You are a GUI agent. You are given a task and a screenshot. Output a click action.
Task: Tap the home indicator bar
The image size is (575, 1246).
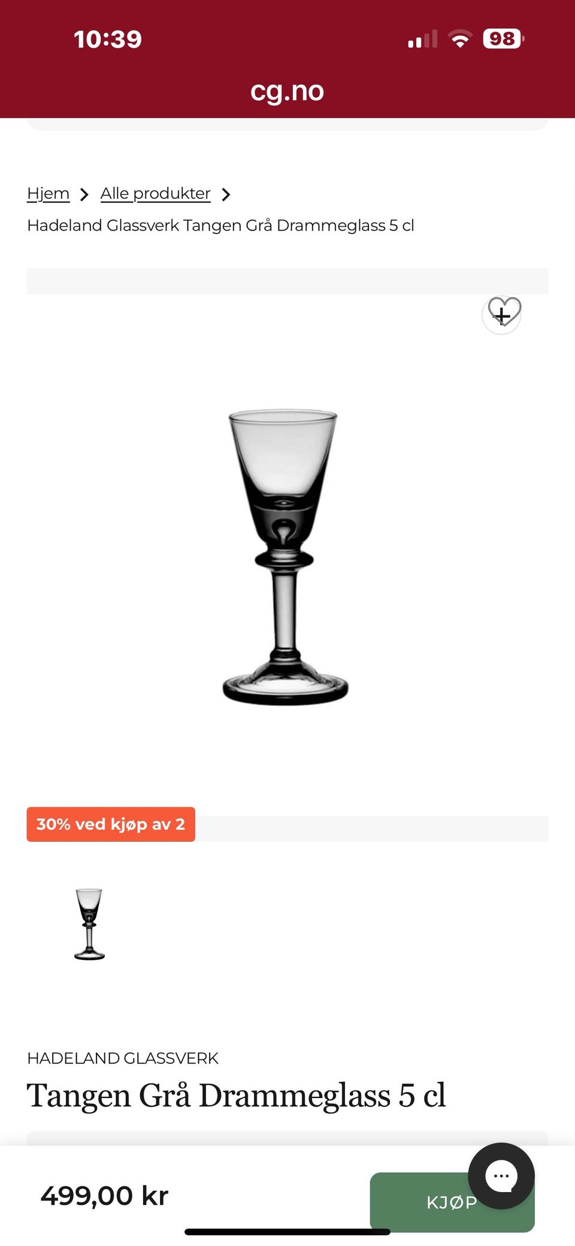(x=287, y=1232)
